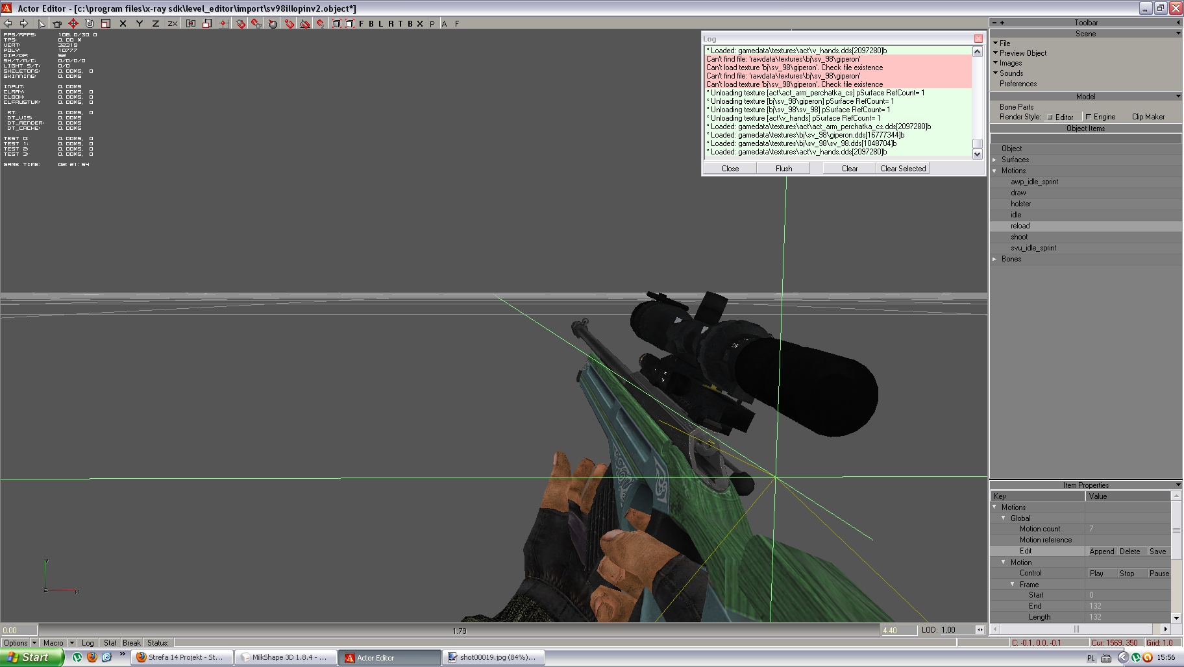Click Clear Selected in Log window

903,169
